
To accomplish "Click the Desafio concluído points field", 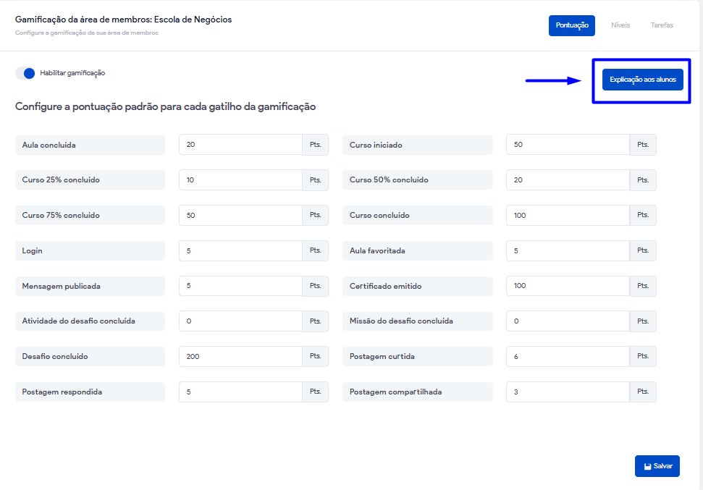I will (240, 357).
